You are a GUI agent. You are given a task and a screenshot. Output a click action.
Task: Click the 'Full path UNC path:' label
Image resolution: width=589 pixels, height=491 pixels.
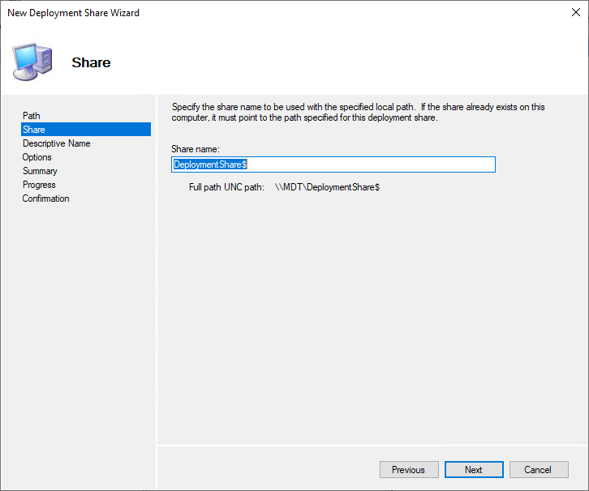click(x=226, y=187)
